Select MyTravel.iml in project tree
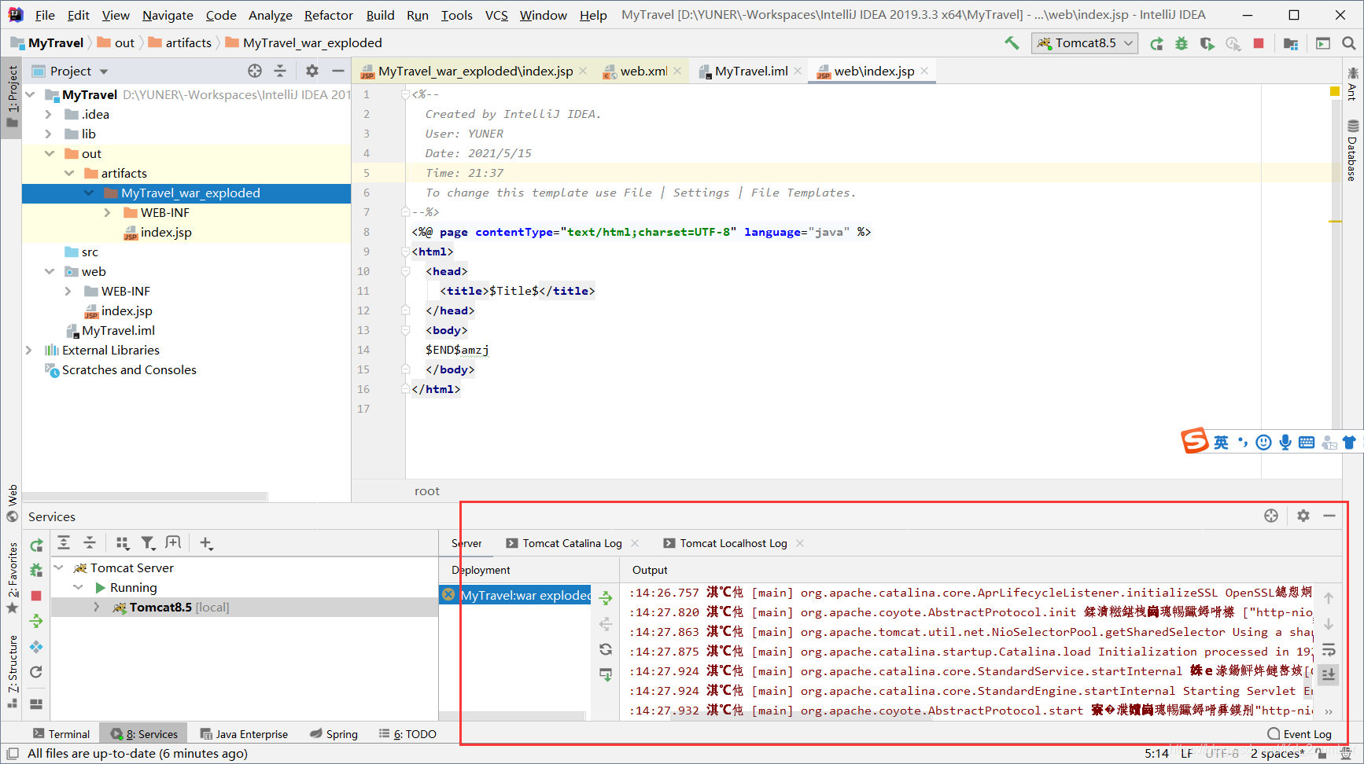This screenshot has width=1364, height=764. tap(110, 331)
